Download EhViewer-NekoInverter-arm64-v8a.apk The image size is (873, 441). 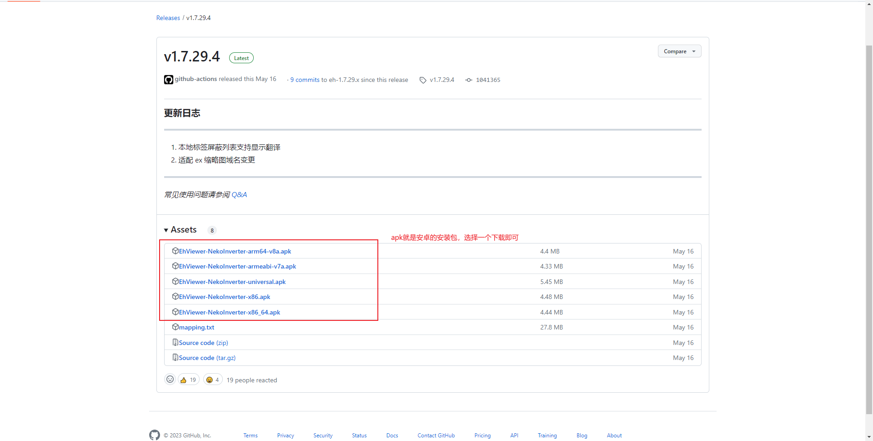(235, 251)
